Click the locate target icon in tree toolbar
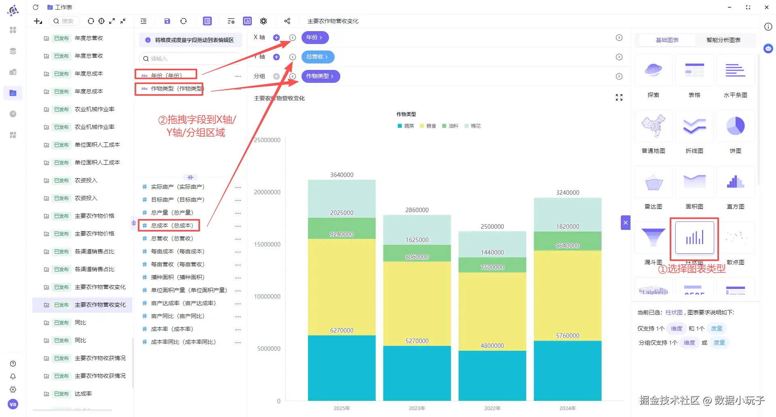Screen dimensions: 776x417 tap(101, 21)
